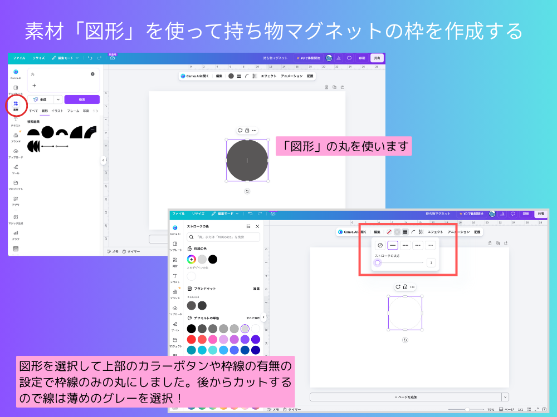Click the duplicate page icon in the upper window
This screenshot has height=417, width=557.
(334, 87)
